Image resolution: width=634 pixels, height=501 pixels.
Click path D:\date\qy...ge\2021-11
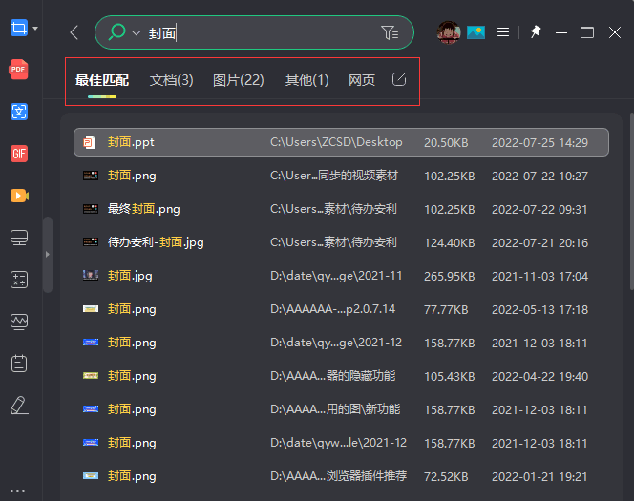pos(336,276)
